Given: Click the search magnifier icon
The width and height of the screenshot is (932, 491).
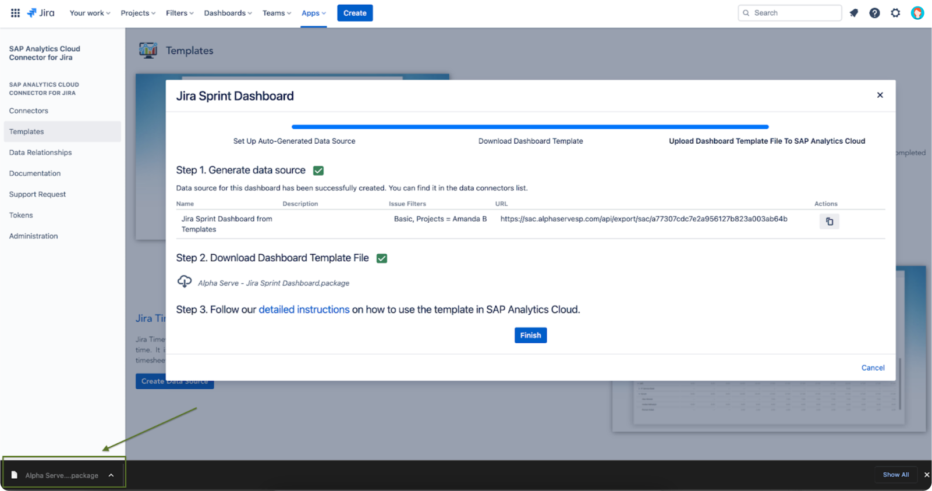Looking at the screenshot, I should point(746,13).
